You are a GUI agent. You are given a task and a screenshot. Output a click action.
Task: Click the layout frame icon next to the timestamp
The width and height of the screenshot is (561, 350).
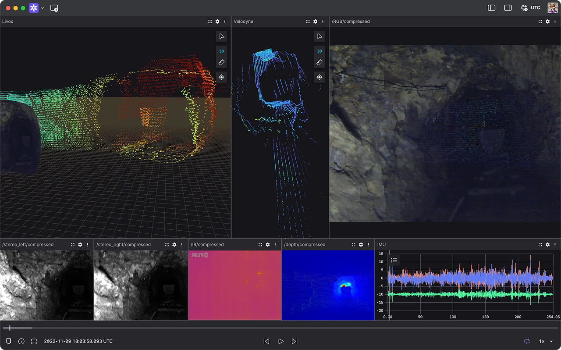click(34, 341)
